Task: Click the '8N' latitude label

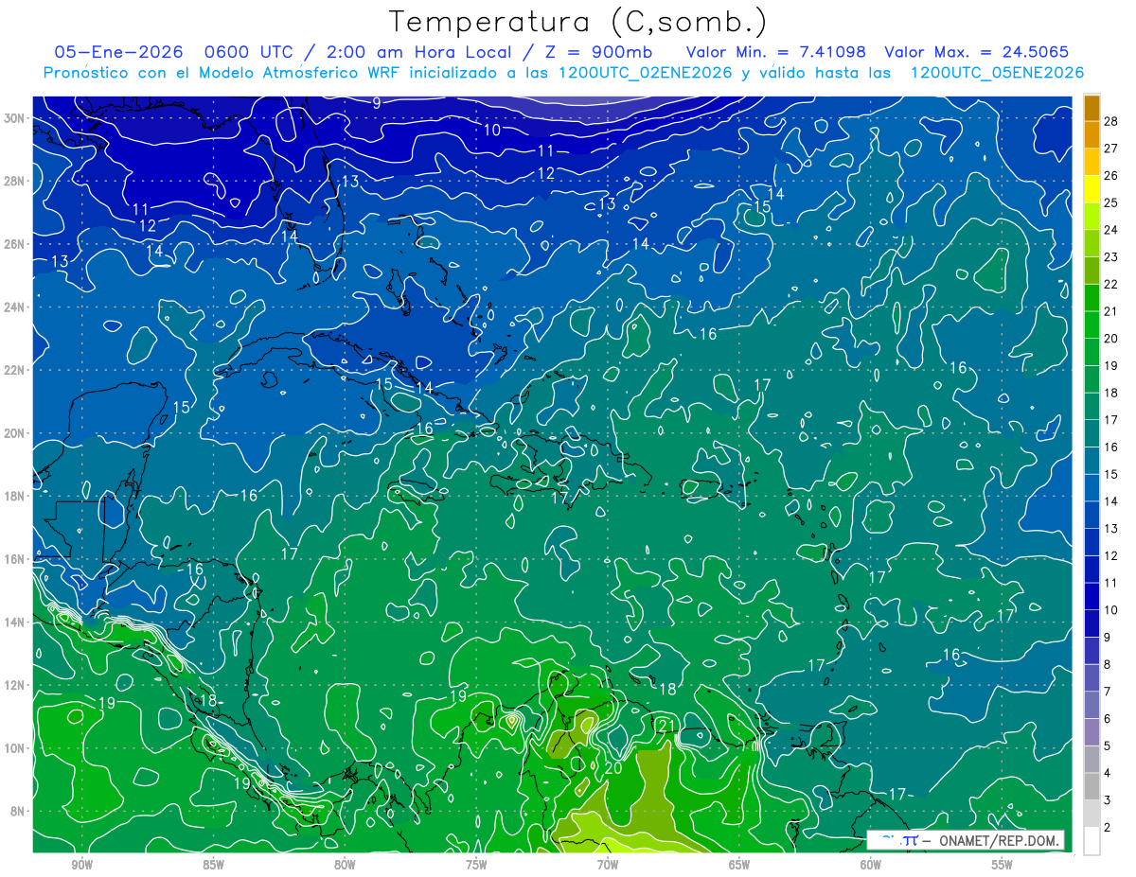Action: (x=18, y=811)
